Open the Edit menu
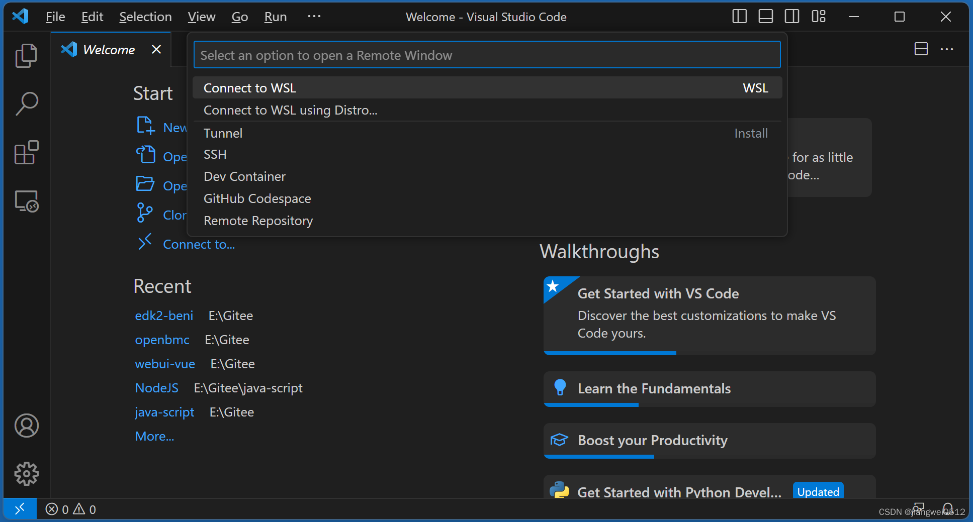The width and height of the screenshot is (973, 522). click(92, 17)
